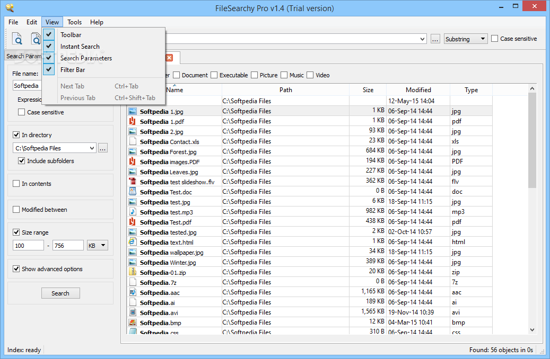Check the Picture filter checkbox
The image size is (550, 359).
(x=254, y=75)
